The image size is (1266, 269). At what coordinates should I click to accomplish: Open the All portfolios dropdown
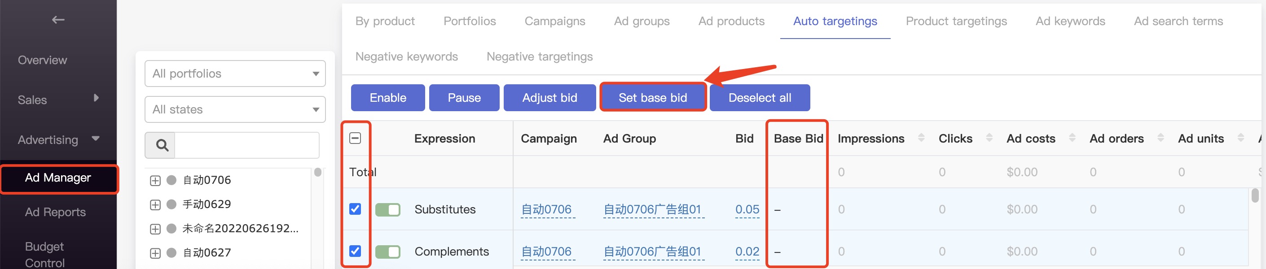[235, 74]
